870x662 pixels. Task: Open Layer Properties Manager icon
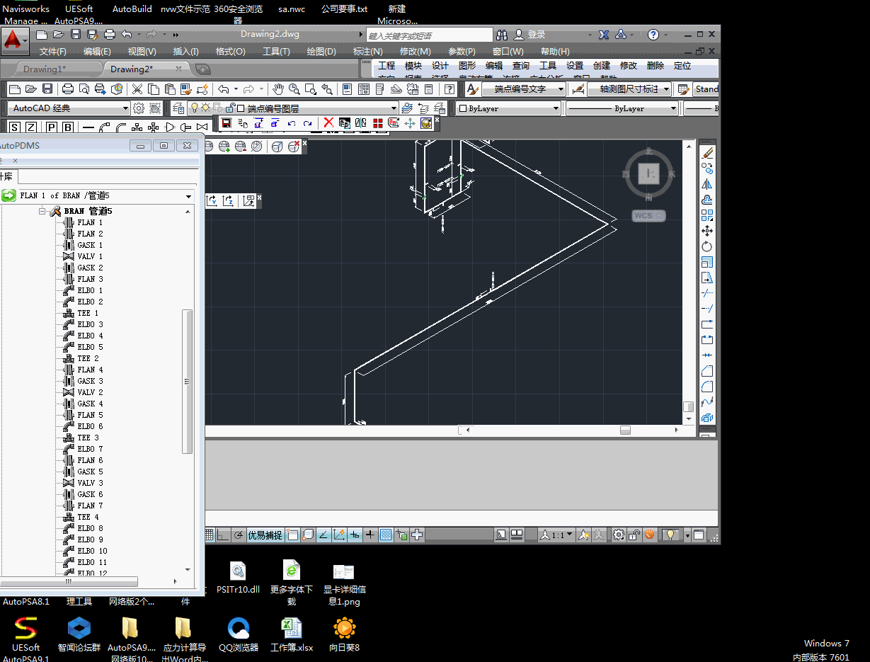(178, 108)
